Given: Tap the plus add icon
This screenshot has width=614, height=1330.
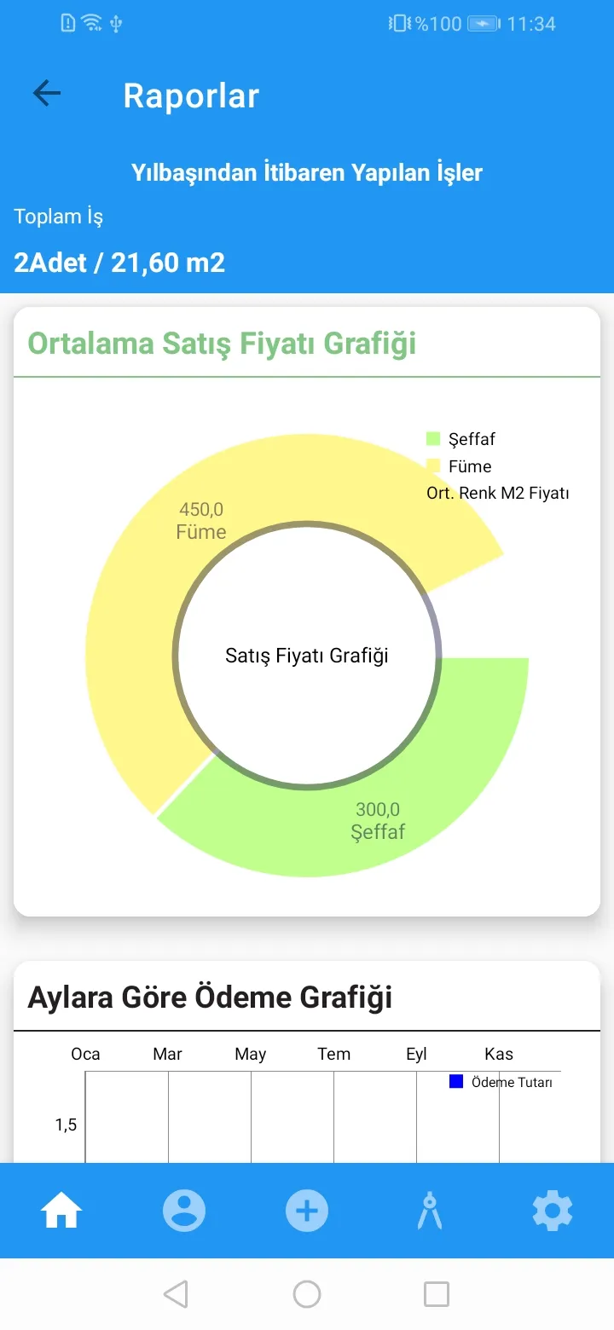Looking at the screenshot, I should (x=307, y=1211).
